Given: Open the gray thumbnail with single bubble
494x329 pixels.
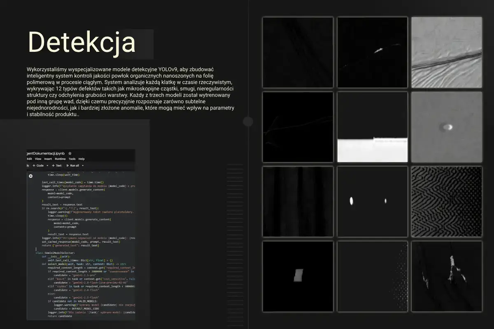Looking at the screenshot, I should tap(447, 127).
